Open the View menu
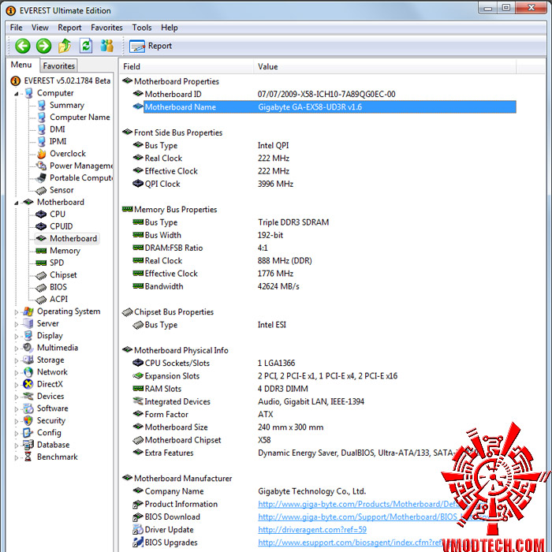 tap(40, 28)
